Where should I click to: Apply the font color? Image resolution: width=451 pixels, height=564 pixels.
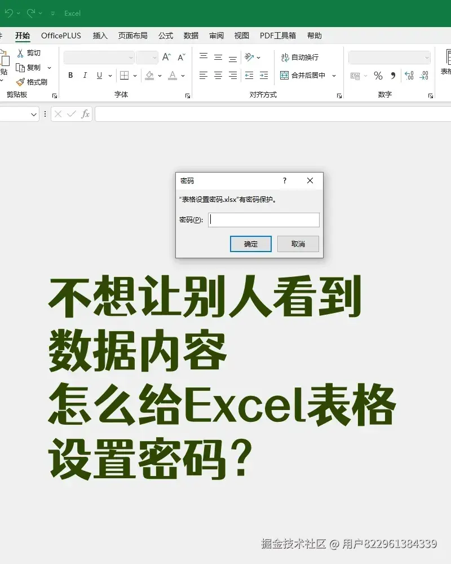[173, 75]
